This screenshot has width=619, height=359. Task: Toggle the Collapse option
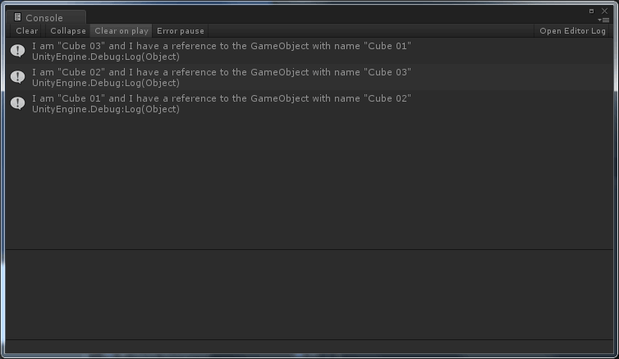(68, 31)
